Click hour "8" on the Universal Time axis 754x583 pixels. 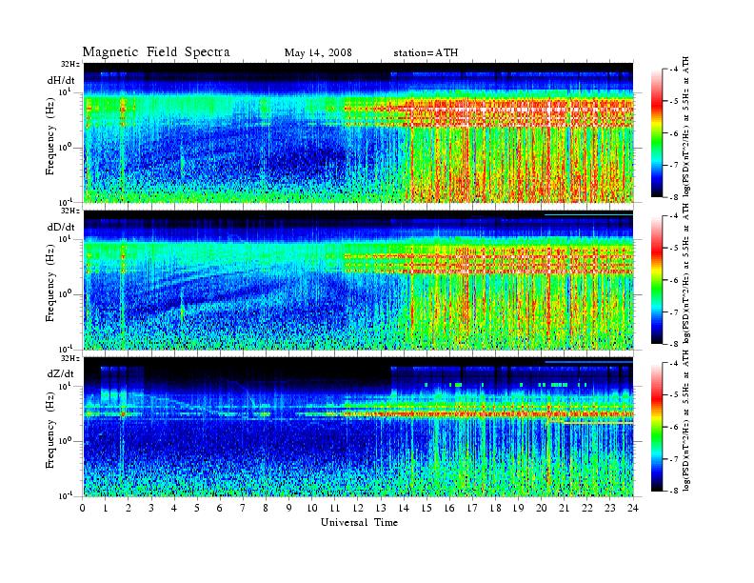point(266,508)
